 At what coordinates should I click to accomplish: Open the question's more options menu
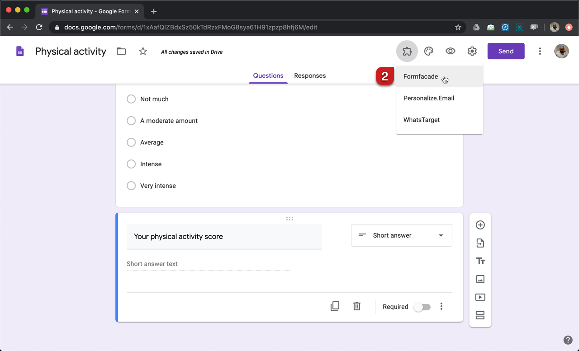click(441, 307)
